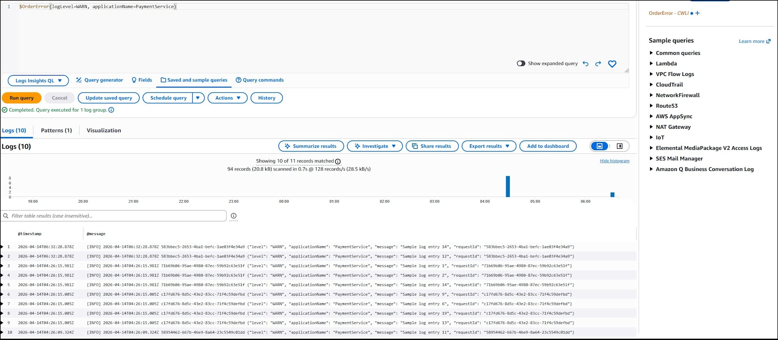Click info icon beside the filter field
The image size is (778, 340).
pyautogui.click(x=233, y=216)
